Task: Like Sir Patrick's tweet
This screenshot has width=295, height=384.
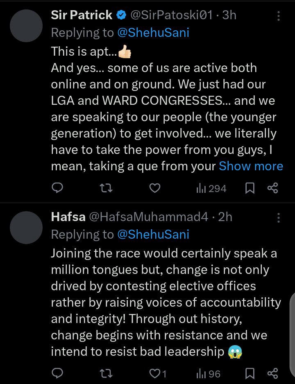Action: [x=154, y=188]
